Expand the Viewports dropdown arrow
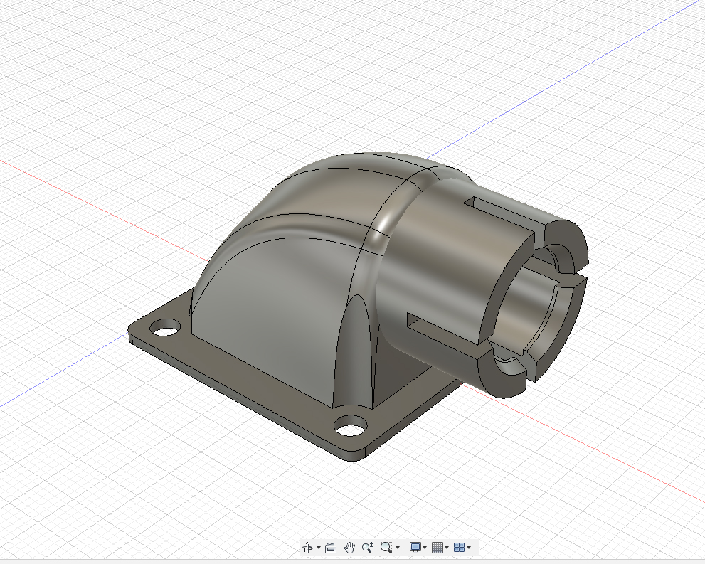Screen dimensions: 705x564 pyautogui.click(x=469, y=548)
